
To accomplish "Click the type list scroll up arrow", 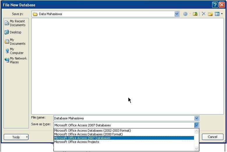I will pos(196,131).
